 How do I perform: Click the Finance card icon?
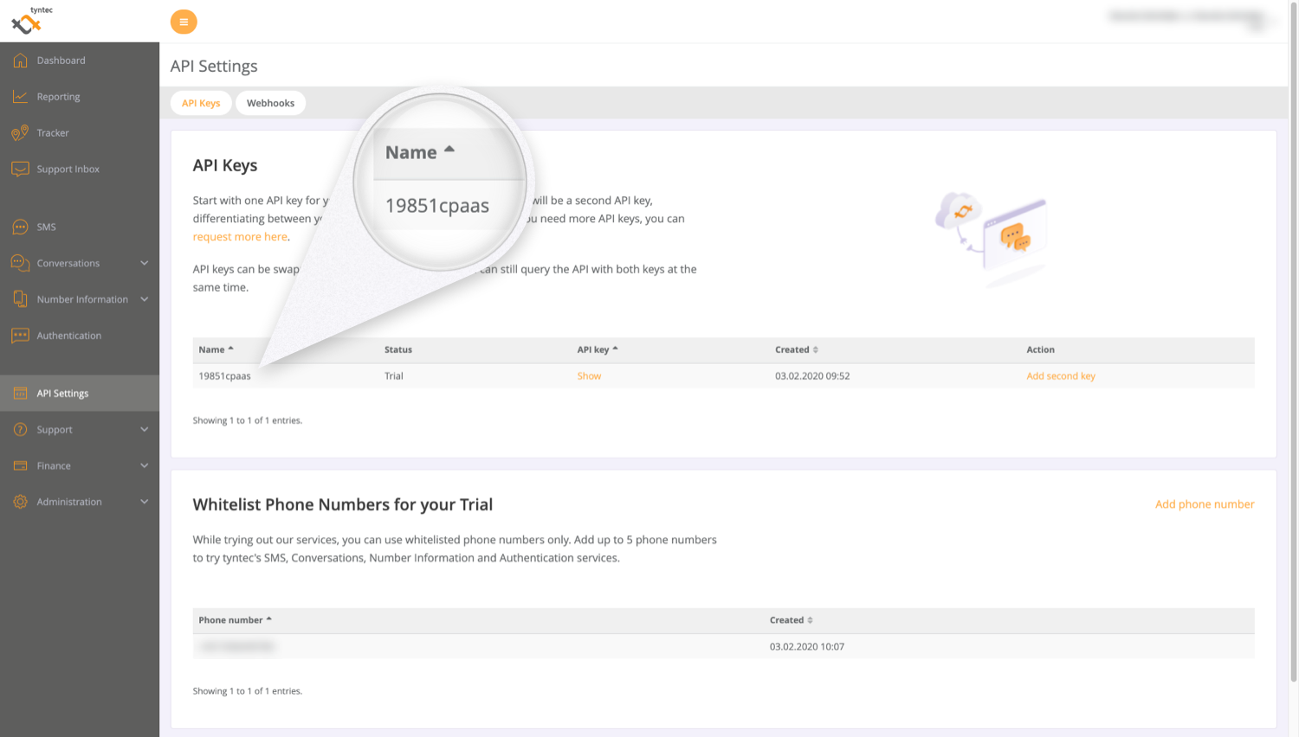(x=20, y=466)
